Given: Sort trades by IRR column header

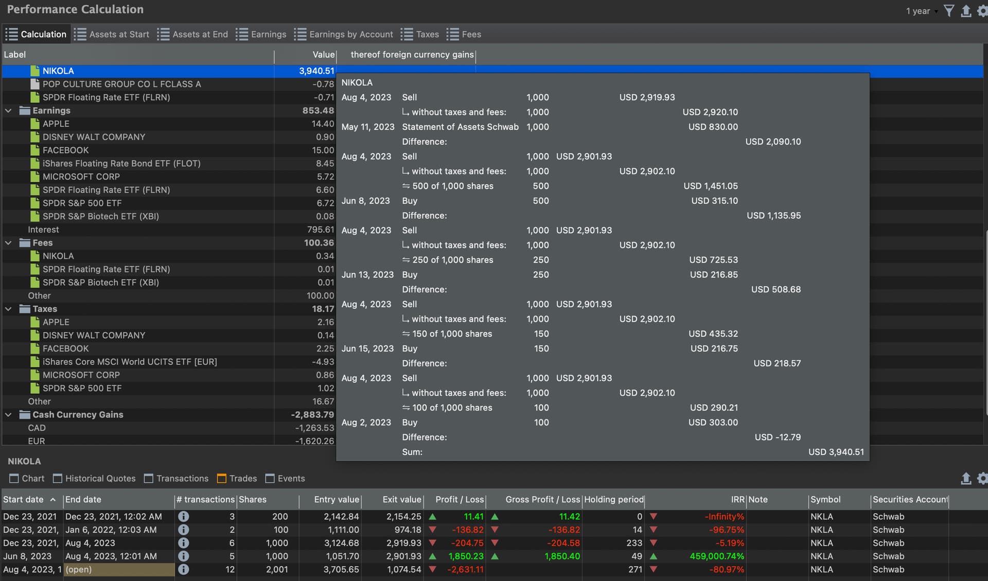Looking at the screenshot, I should (695, 500).
